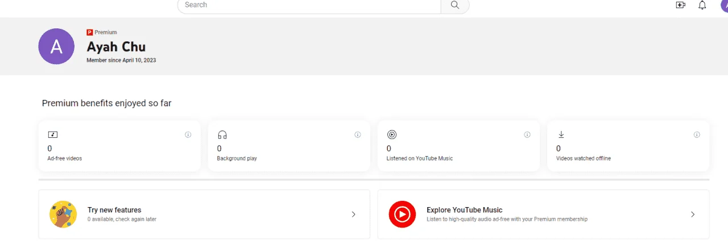Expand Explore YouTube Music chevron
This screenshot has height=244, width=728.
[x=693, y=214]
